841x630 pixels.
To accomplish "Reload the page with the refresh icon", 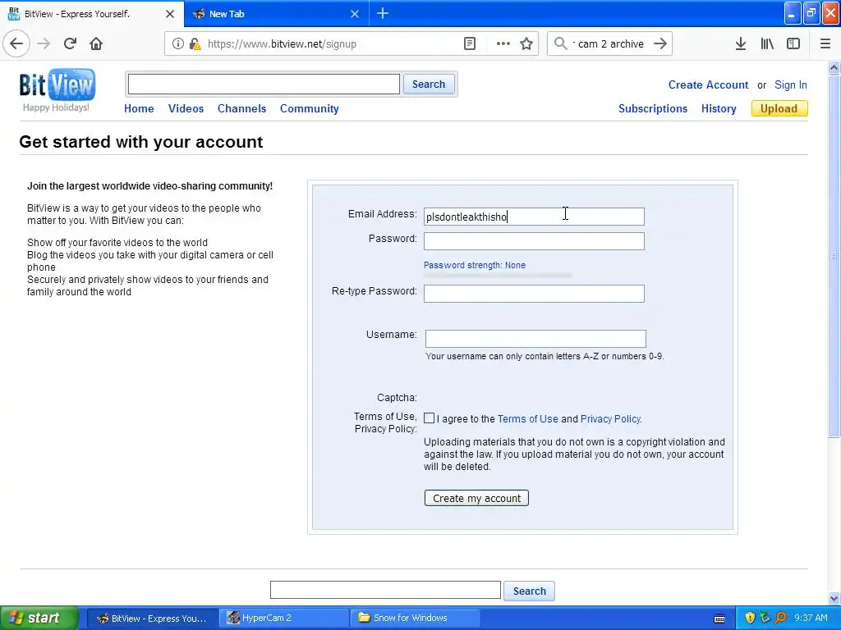I will (x=70, y=43).
